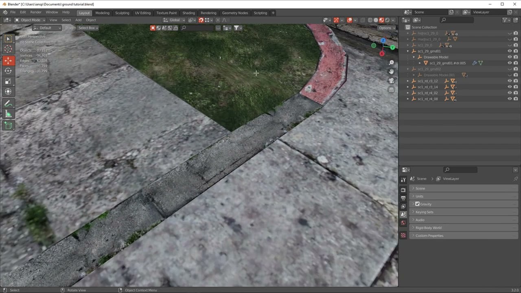The width and height of the screenshot is (521, 293).
Task: Switch to the Shading workspace tab
Action: [x=188, y=13]
